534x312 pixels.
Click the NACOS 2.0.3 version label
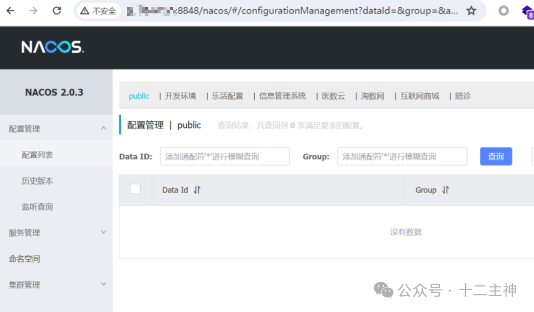tap(54, 92)
